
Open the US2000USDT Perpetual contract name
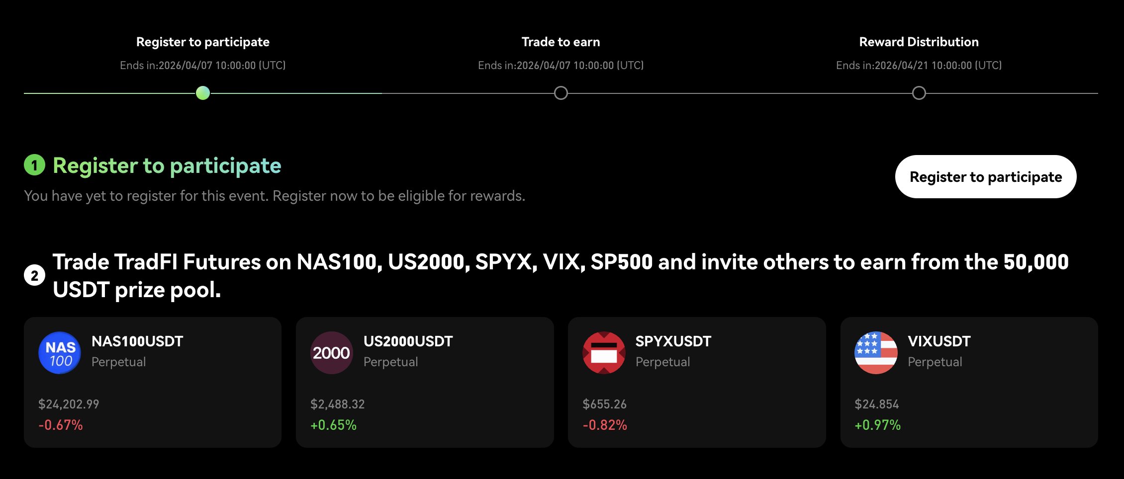tap(408, 342)
